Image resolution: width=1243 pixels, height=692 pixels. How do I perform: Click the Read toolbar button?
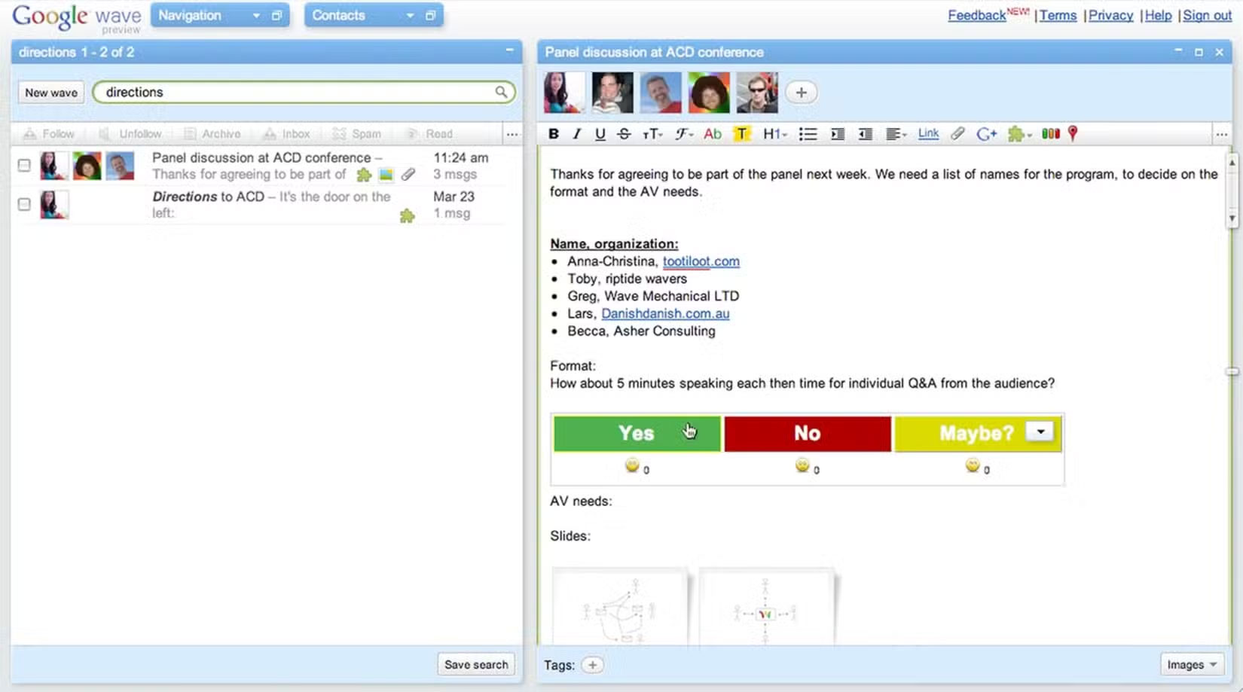pos(429,134)
